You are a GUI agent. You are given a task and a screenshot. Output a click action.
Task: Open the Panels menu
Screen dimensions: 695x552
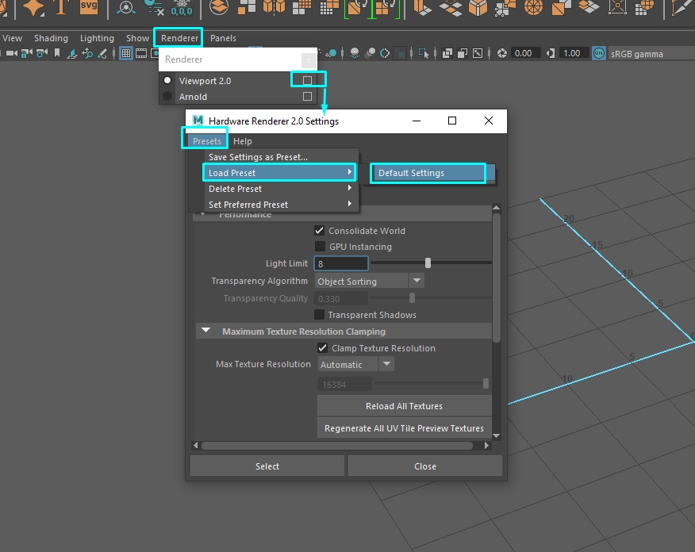(x=223, y=38)
